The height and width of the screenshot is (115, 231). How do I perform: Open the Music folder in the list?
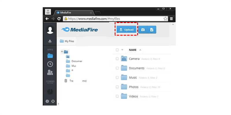pos(133,77)
